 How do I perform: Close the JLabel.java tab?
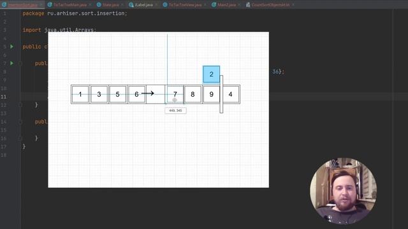click(x=156, y=4)
